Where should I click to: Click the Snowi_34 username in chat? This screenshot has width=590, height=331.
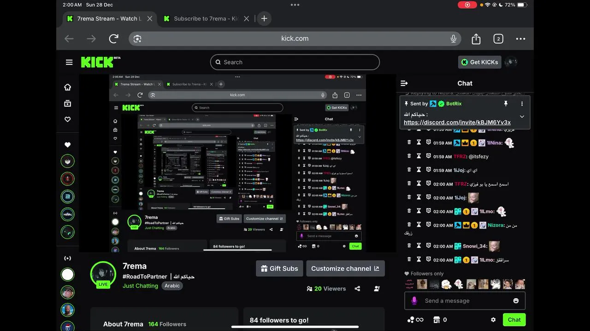pos(475,246)
